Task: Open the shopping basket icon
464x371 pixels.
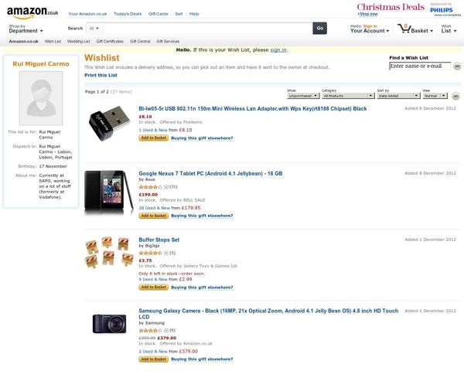Action: (414, 29)
